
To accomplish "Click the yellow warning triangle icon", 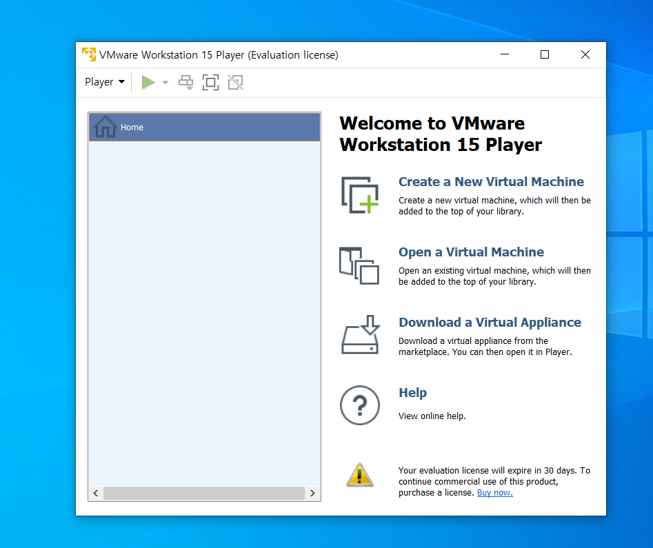I will pyautogui.click(x=360, y=475).
